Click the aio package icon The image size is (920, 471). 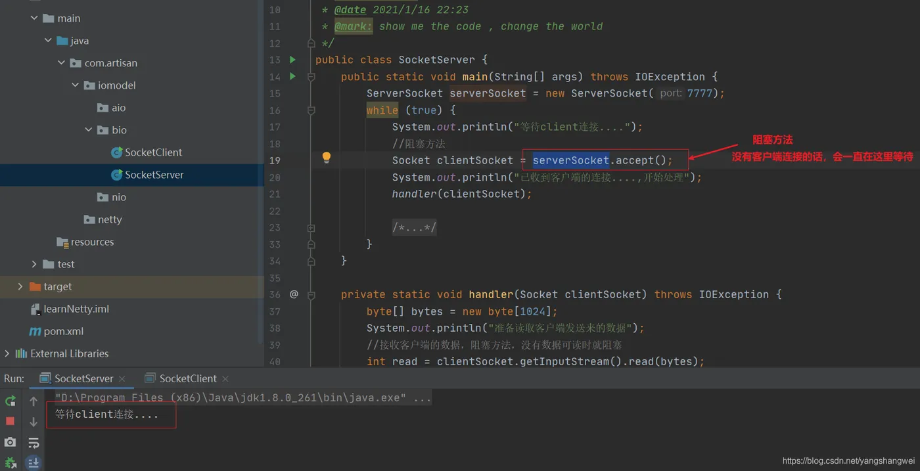point(103,108)
